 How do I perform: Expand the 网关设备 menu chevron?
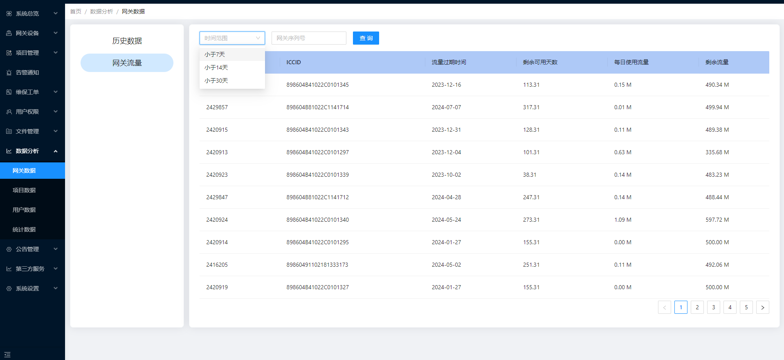56,33
